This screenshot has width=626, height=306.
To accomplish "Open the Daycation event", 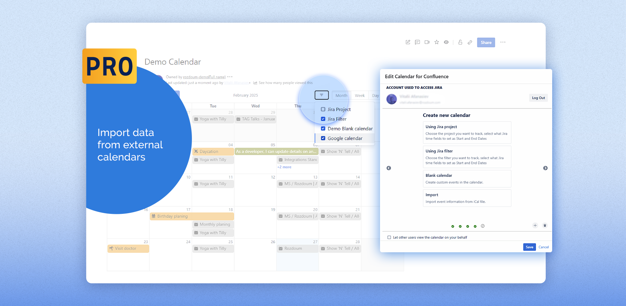I will 213,152.
